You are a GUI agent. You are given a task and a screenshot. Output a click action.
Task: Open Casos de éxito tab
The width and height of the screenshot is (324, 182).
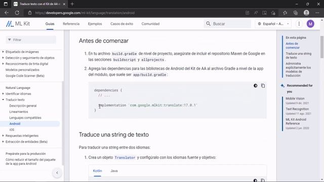pyautogui.click(x=121, y=24)
